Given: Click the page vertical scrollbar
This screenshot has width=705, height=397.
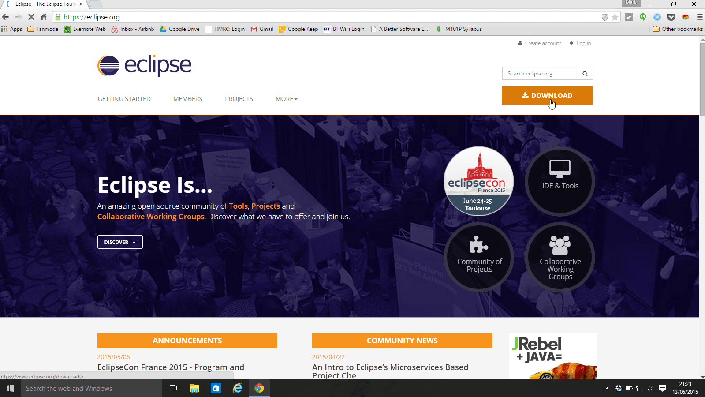Looking at the screenshot, I should point(702,79).
